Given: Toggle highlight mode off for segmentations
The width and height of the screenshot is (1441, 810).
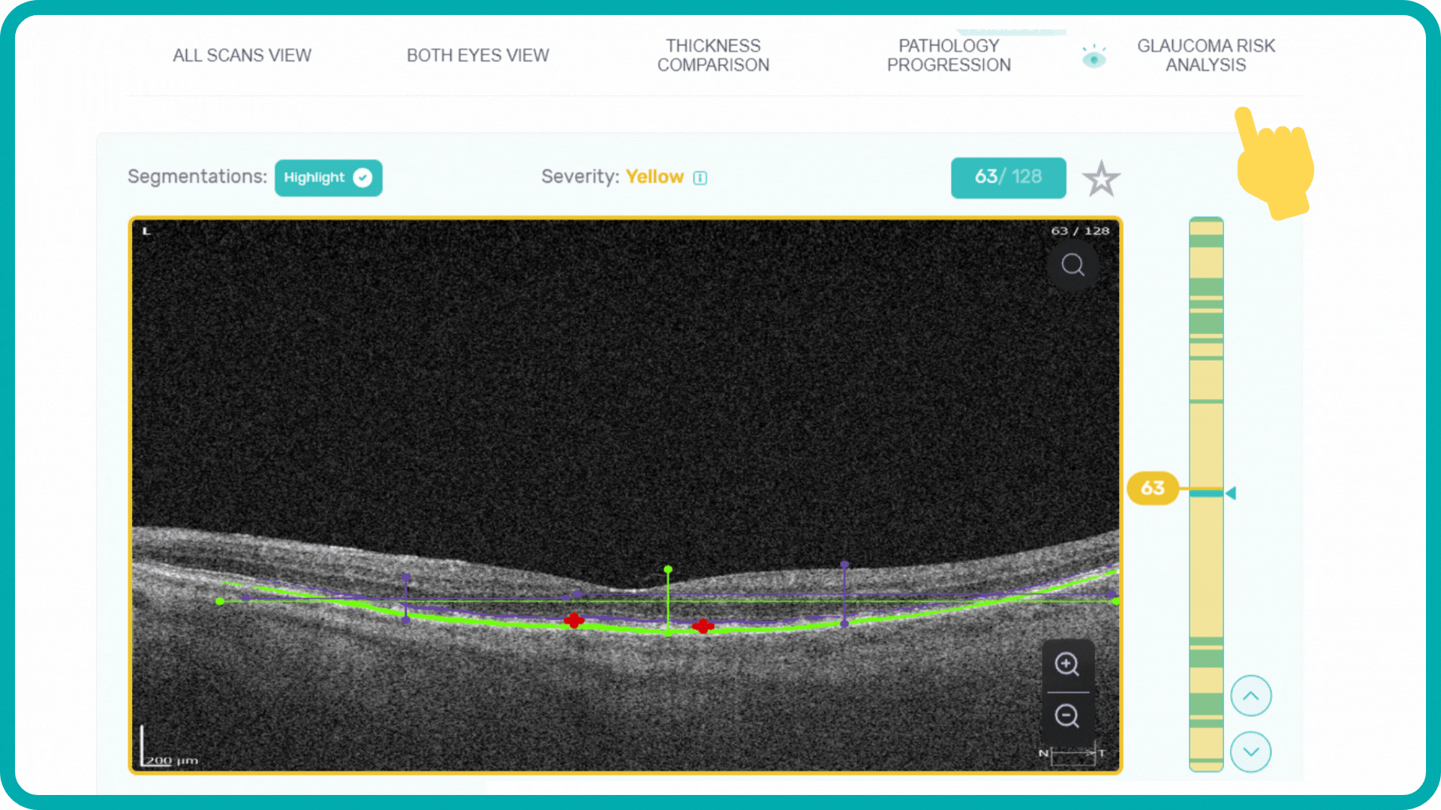Looking at the screenshot, I should coord(328,178).
